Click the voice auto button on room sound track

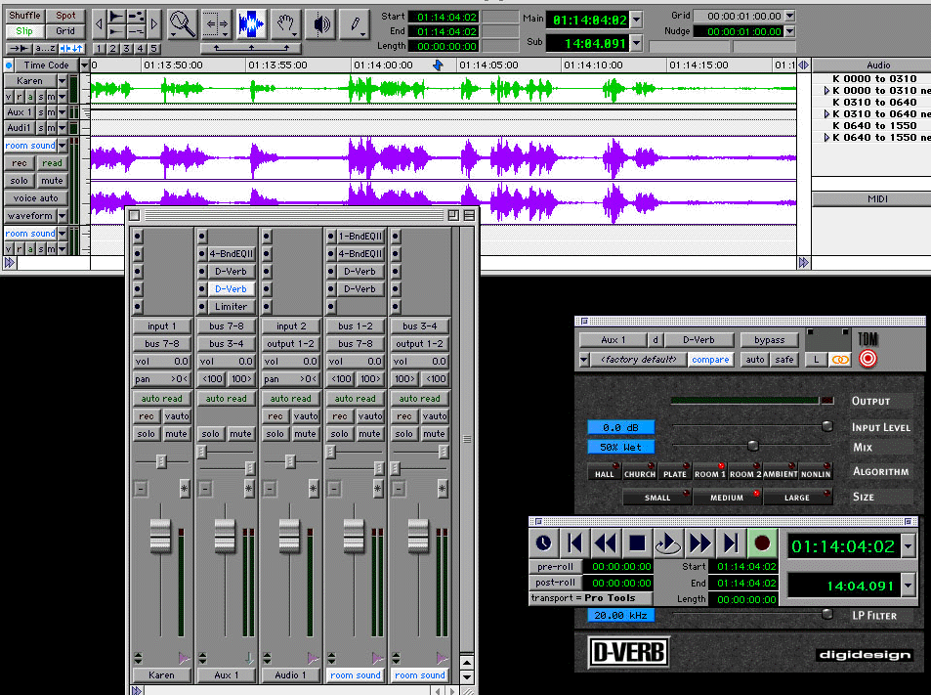tap(35, 198)
